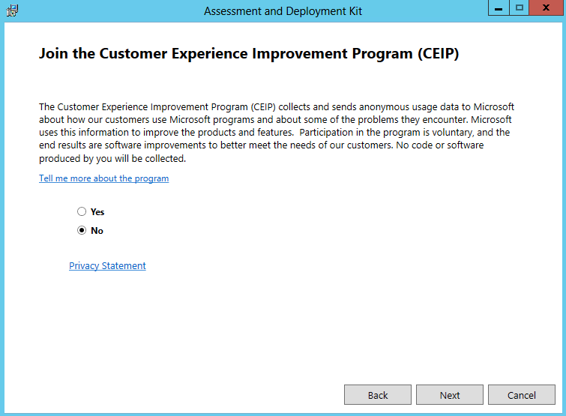This screenshot has height=416, width=566.
Task: Go to previous page with Back
Action: coord(378,395)
